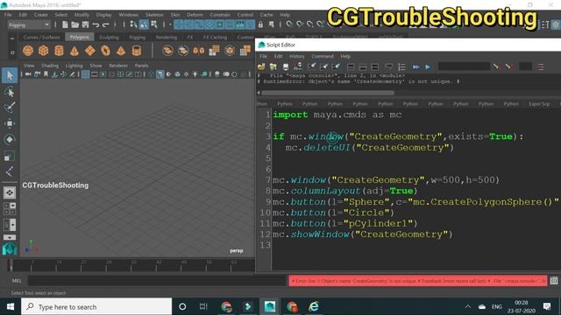Activate the Rotate tool in toolbox
This screenshot has height=315, width=561.
coord(10,139)
